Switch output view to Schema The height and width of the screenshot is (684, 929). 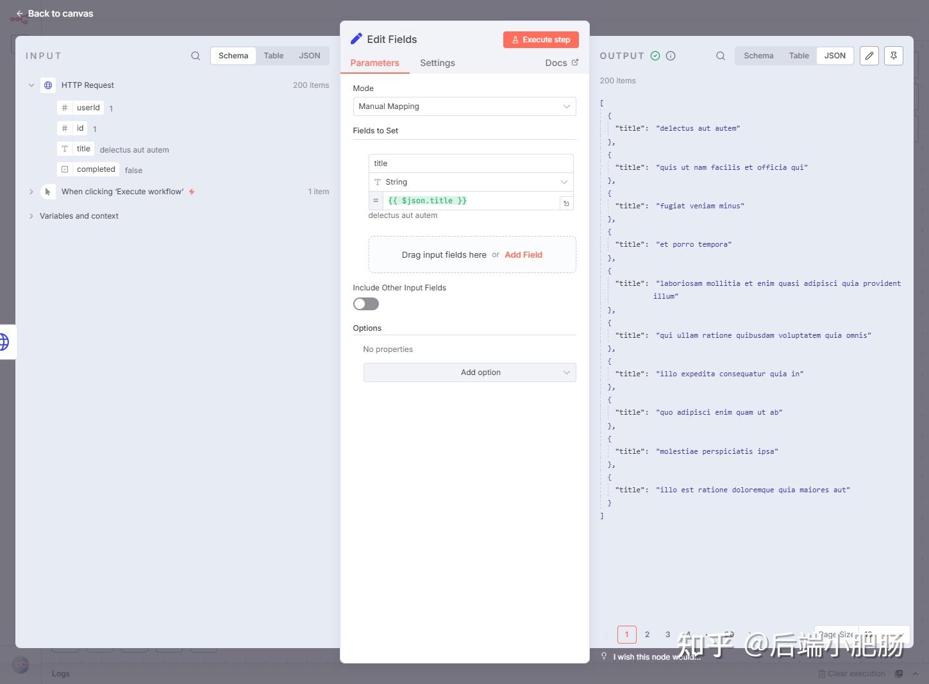click(758, 56)
